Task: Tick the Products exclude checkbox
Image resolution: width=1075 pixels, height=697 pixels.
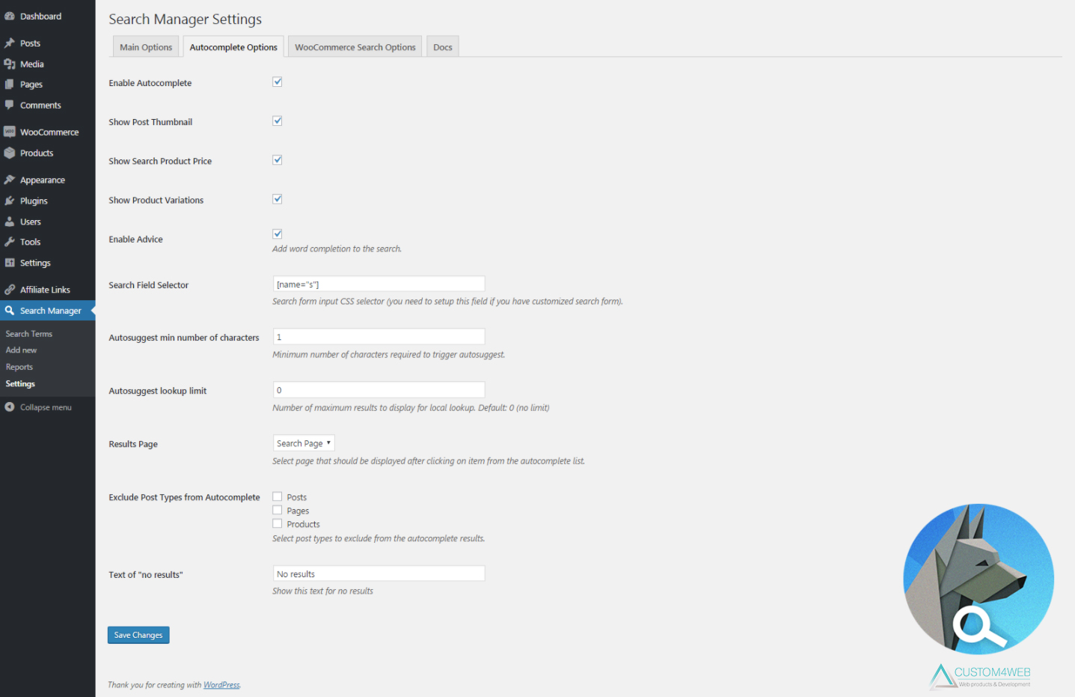Action: point(278,524)
